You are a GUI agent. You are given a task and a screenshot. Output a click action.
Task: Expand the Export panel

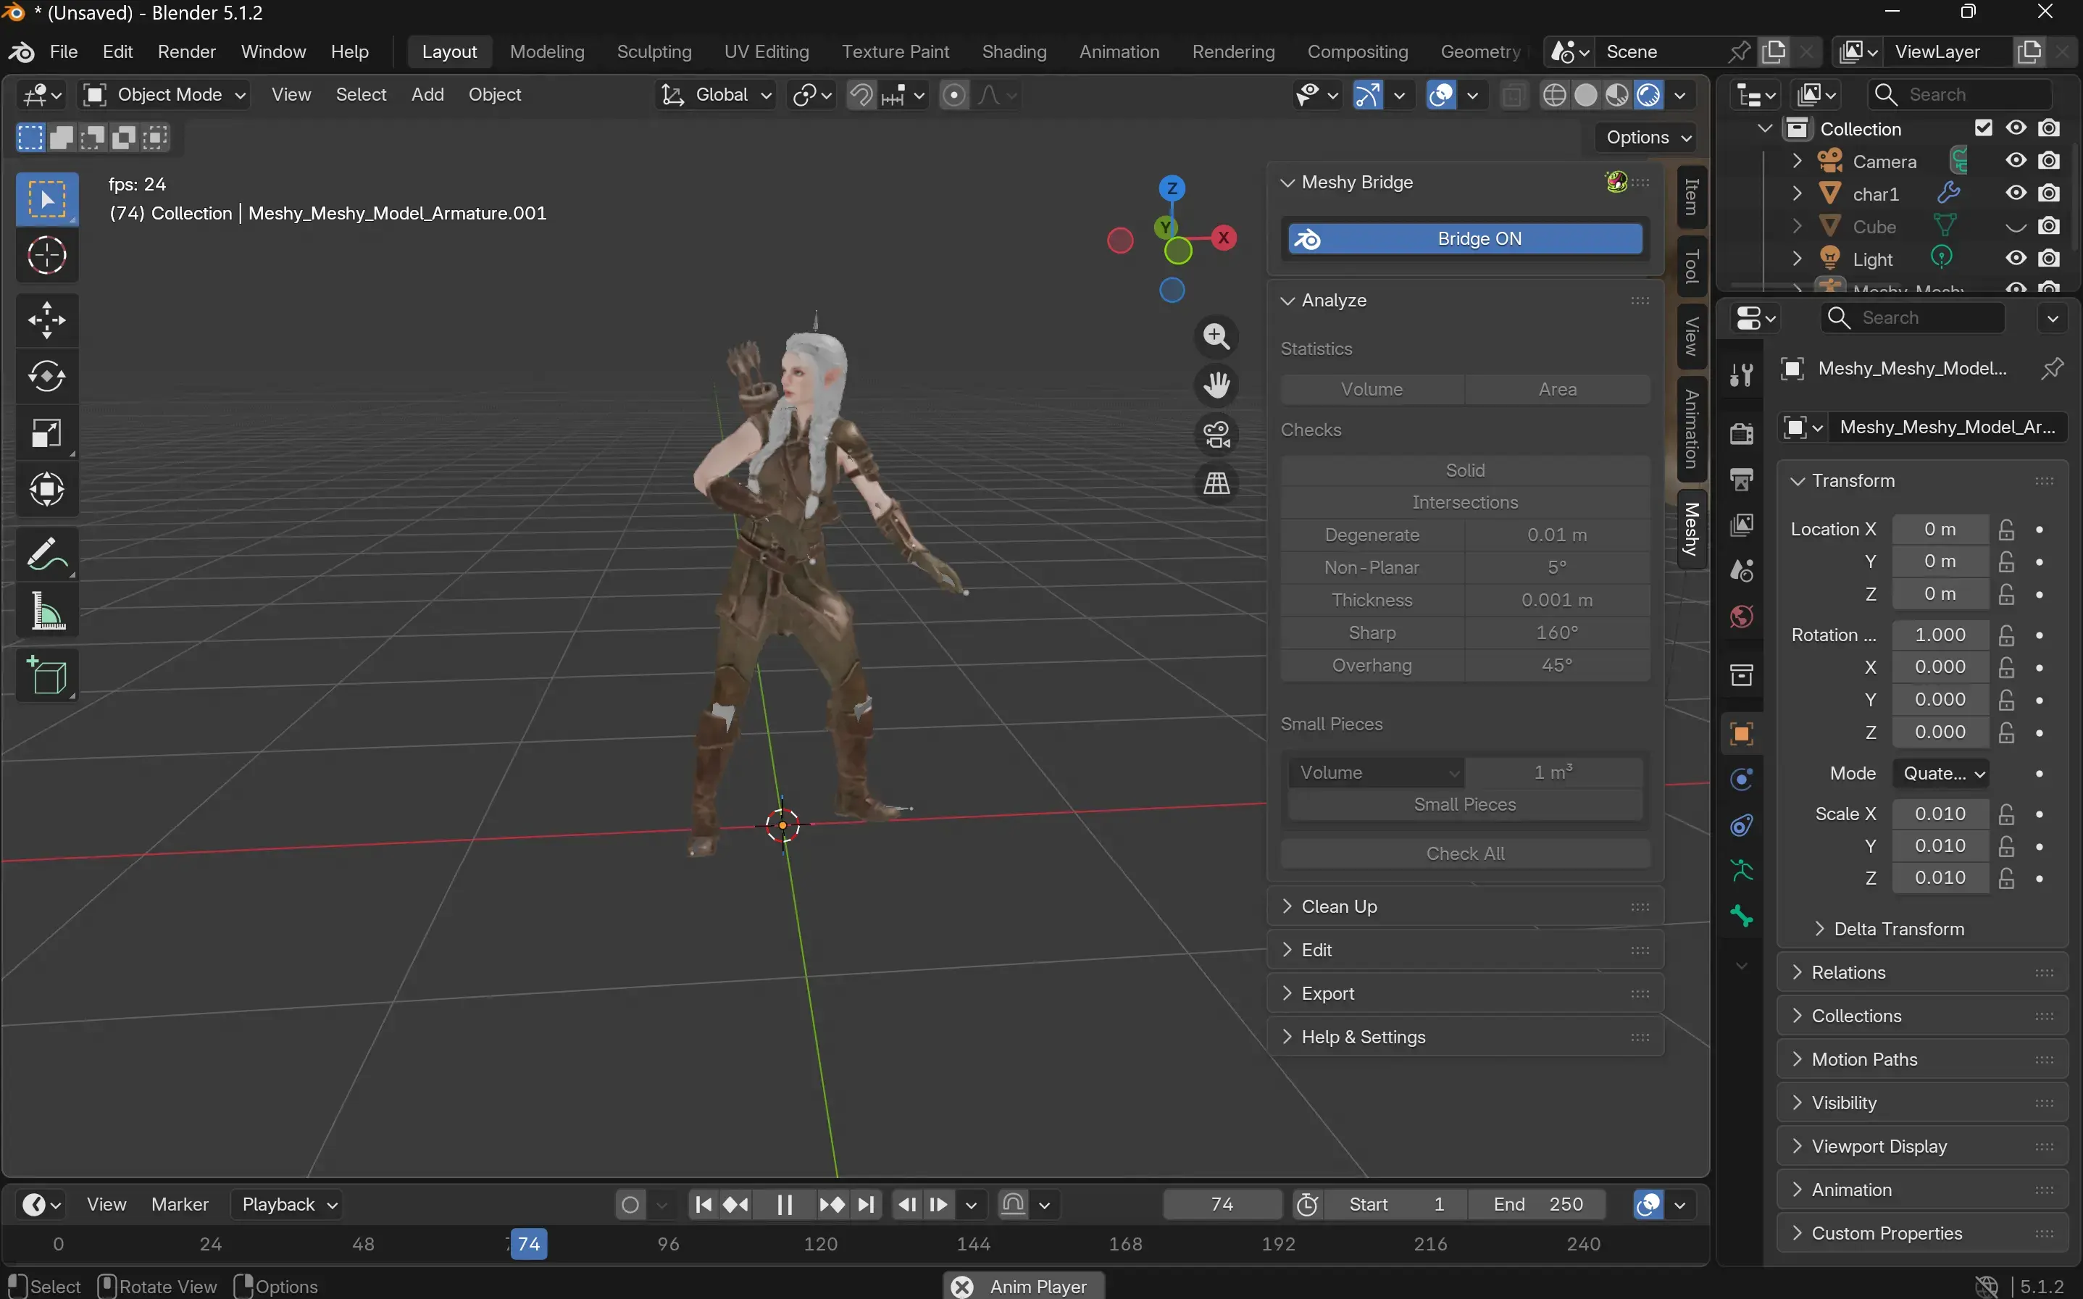point(1464,993)
